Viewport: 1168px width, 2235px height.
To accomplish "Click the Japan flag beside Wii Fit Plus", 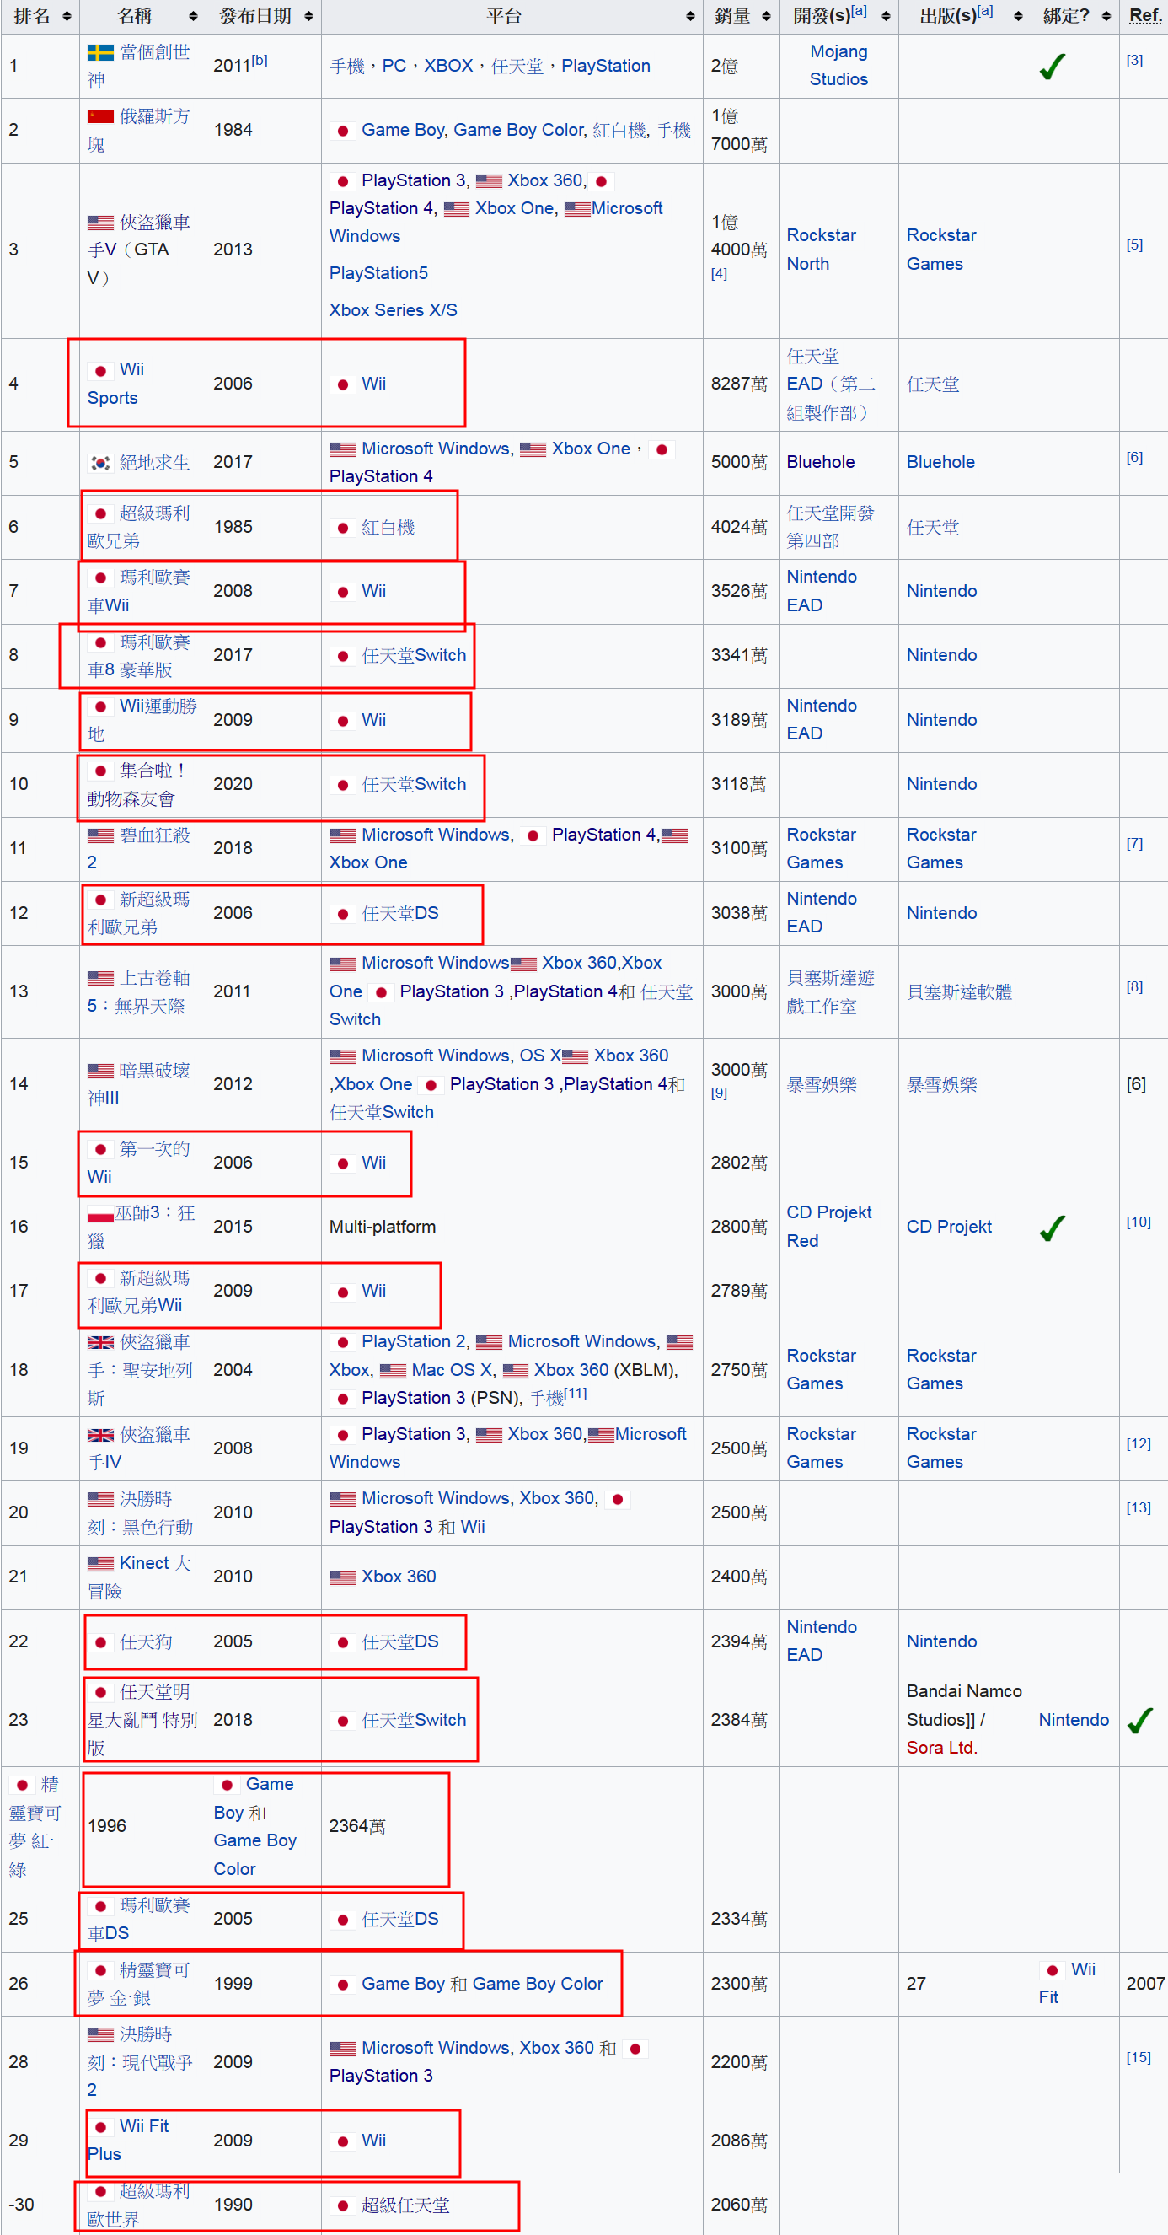I will [x=100, y=2126].
